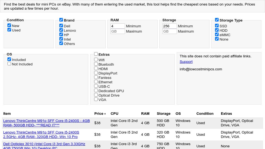This screenshot has width=265, height=149.
Task: Enable the Wifi extras filter
Action: pos(96,60)
